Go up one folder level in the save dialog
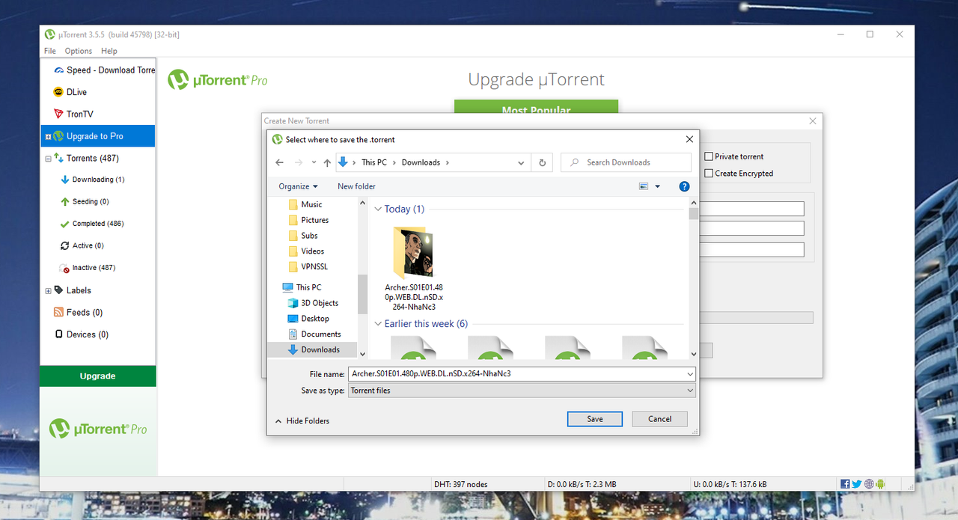Viewport: 958px width, 520px height. point(327,162)
